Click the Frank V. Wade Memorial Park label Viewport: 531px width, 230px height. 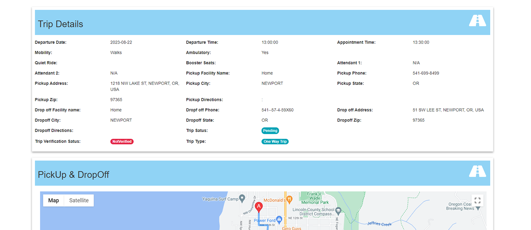315,198
